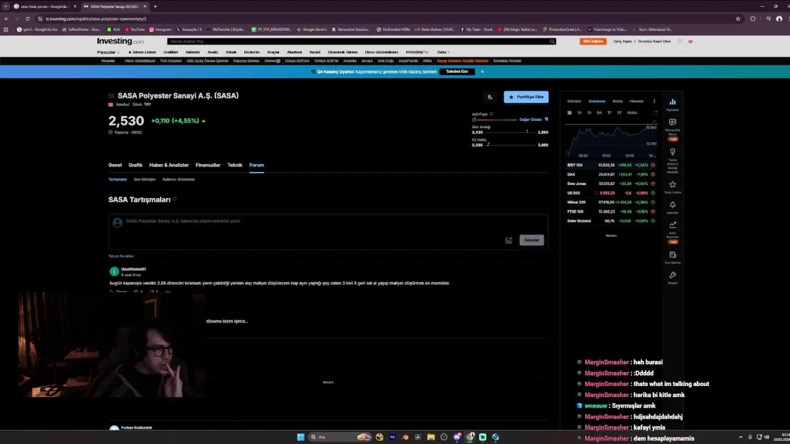790x444 pixels.
Task: Go back with the browser back arrow
Action: (6, 18)
